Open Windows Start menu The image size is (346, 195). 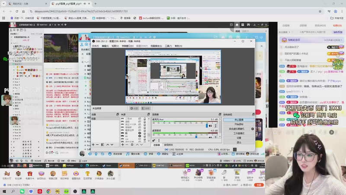click(4, 191)
